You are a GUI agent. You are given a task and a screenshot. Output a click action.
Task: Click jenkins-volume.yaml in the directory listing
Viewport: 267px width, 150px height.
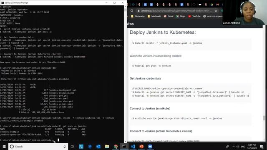point(61,107)
